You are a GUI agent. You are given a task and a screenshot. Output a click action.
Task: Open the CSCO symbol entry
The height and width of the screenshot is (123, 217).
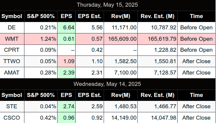tap(12, 118)
